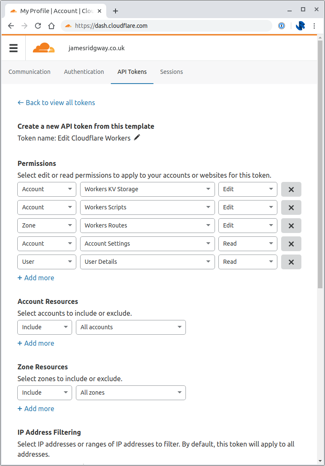This screenshot has width=325, height=466.
Task: Open the All accounts dropdown
Action: (x=131, y=327)
